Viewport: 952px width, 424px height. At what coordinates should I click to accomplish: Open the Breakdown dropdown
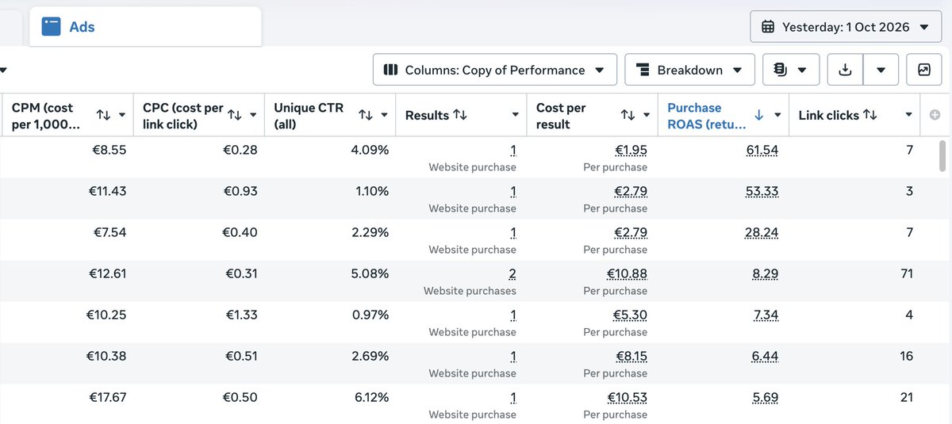tap(689, 70)
